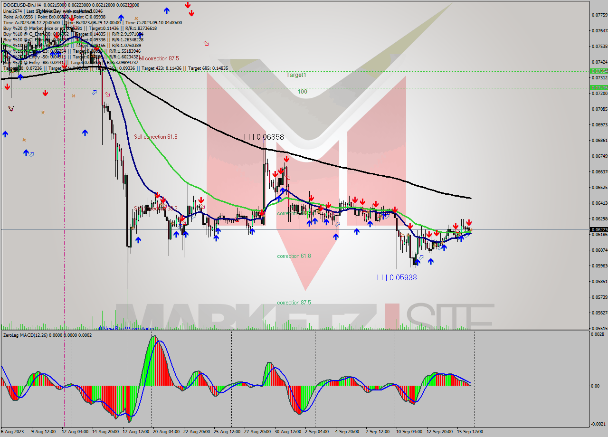Screen dimensions: 608x437
Task: Click the green '100' level label
Action: (303, 91)
